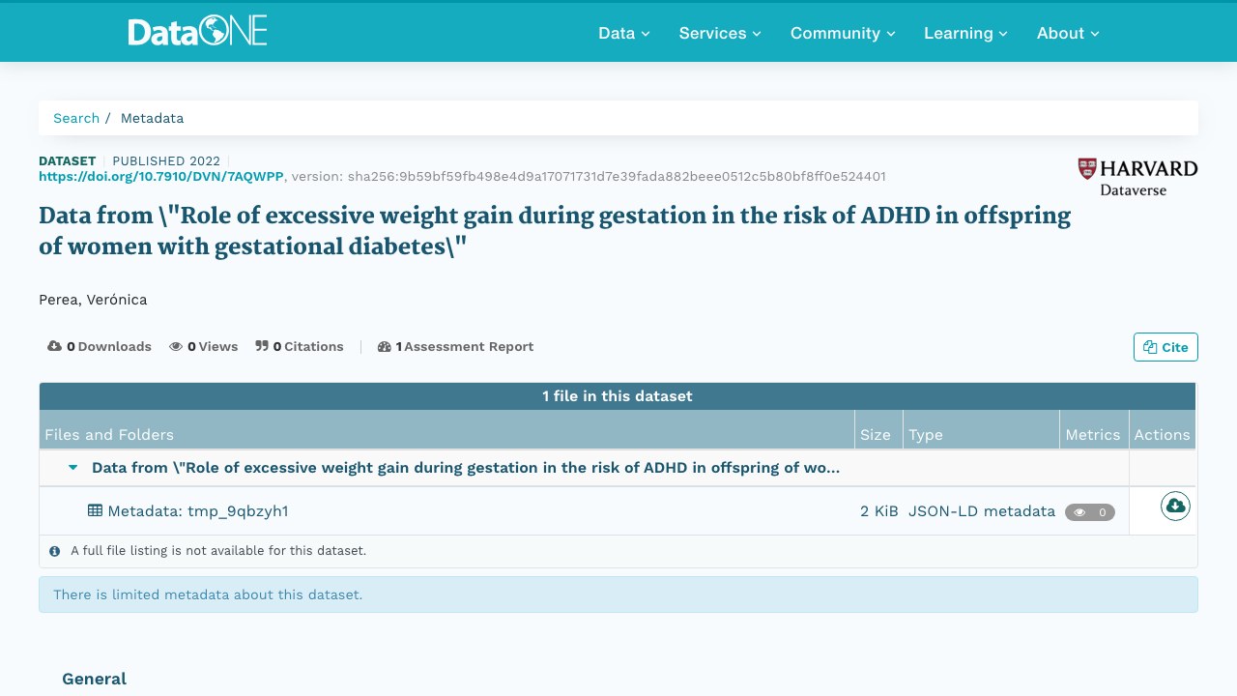1237x696 pixels.
Task: Open the dataset DOI link
Action: point(161,176)
